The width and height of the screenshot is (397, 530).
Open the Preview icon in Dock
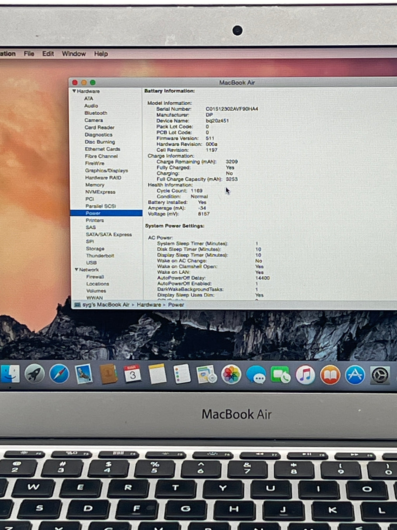[x=206, y=375]
